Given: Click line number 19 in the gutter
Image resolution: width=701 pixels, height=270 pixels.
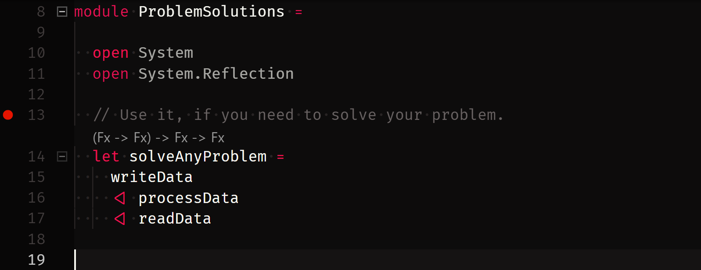Looking at the screenshot, I should coord(36,260).
